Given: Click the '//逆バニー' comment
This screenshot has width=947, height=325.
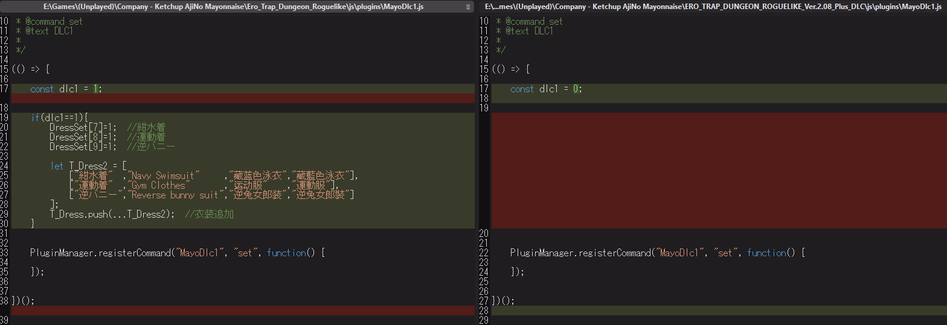Looking at the screenshot, I should (x=151, y=147).
